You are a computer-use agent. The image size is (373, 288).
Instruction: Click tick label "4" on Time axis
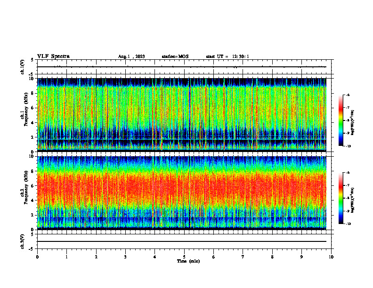[154, 257]
